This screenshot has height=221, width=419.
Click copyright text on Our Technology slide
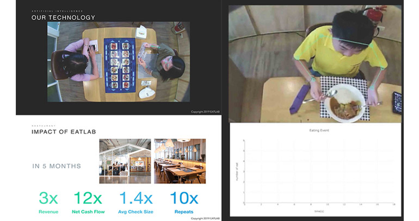tap(205, 112)
